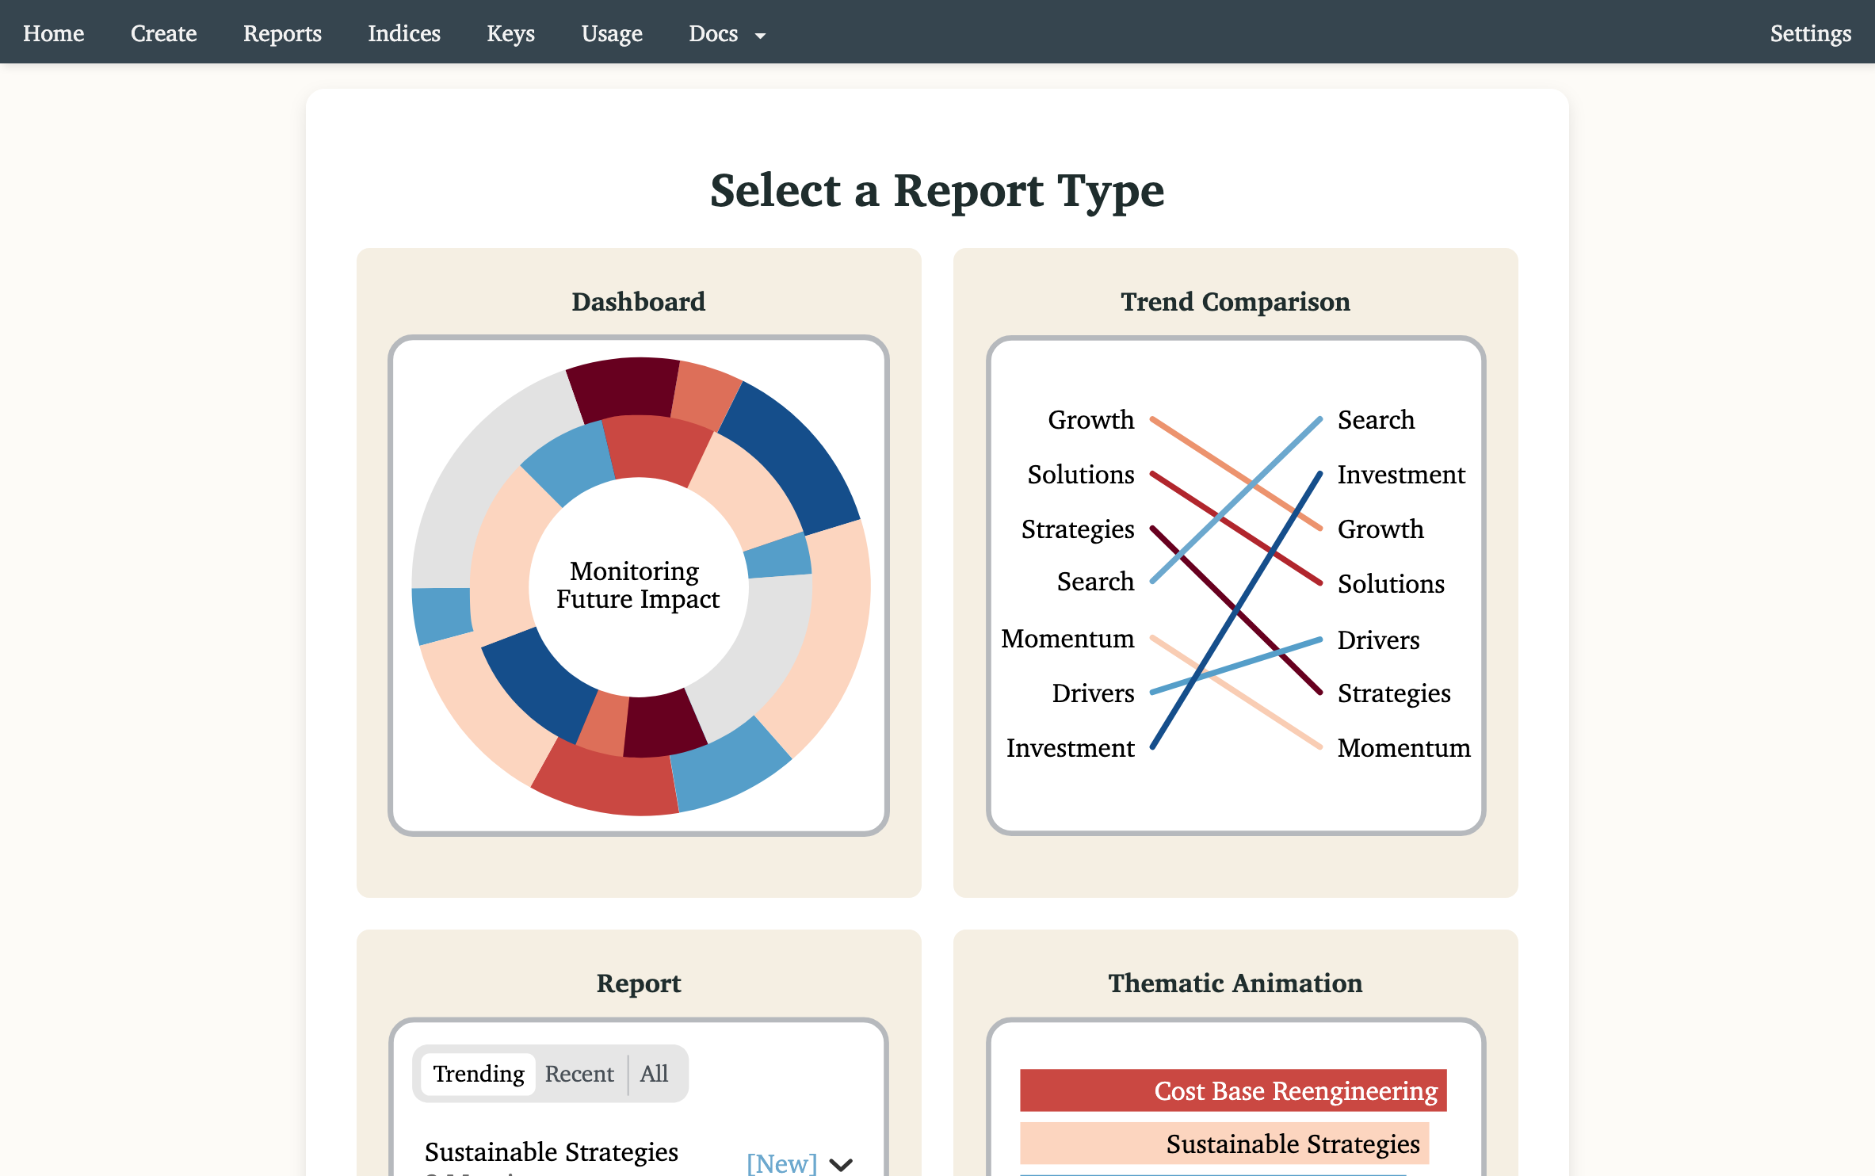This screenshot has height=1176, width=1875.
Task: Click the Growth label in Trend Comparison
Action: [x=1091, y=420]
